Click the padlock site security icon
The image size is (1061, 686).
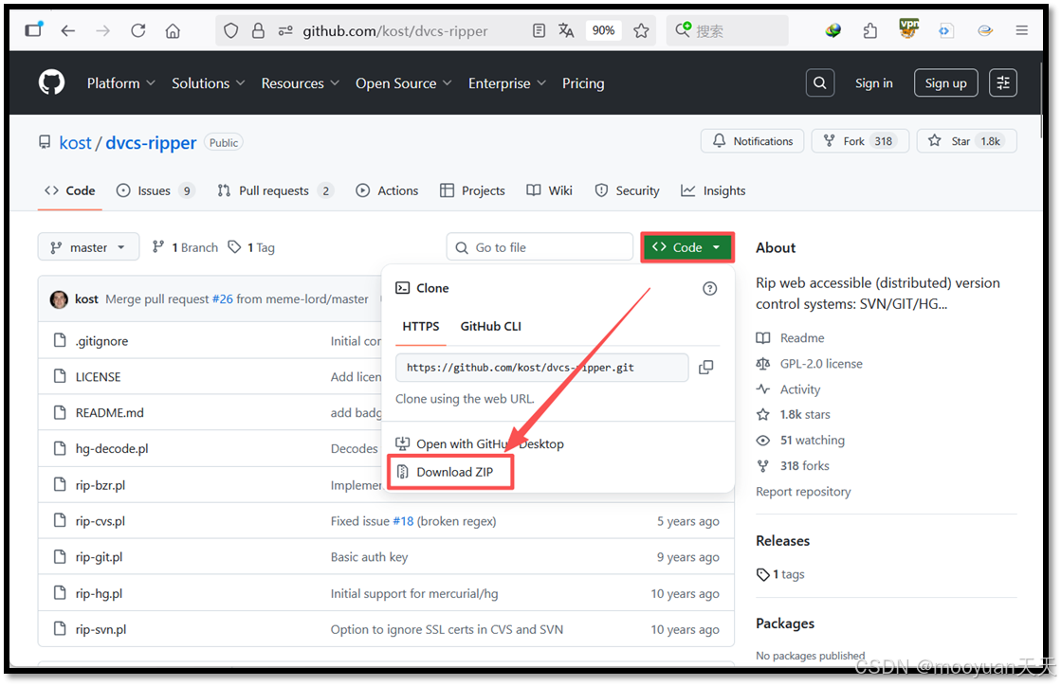coord(258,30)
